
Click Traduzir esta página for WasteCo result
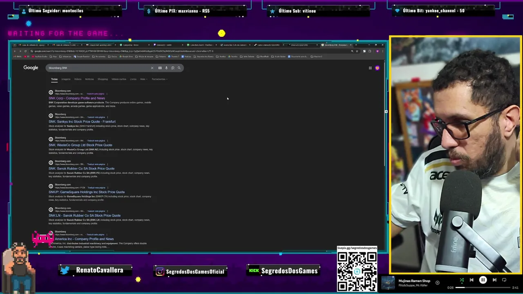(x=96, y=141)
